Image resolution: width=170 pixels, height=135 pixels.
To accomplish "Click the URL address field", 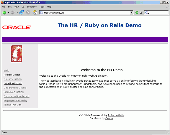I will tap(86, 13).
